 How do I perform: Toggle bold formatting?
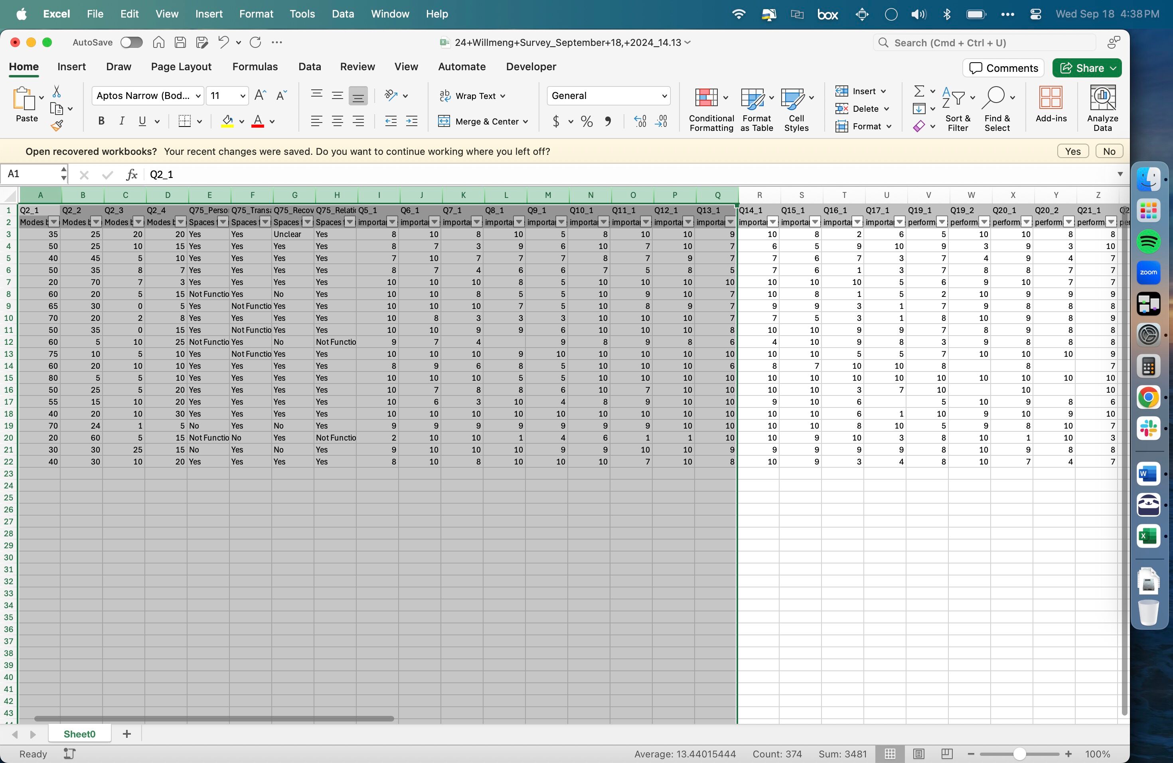pos(101,121)
